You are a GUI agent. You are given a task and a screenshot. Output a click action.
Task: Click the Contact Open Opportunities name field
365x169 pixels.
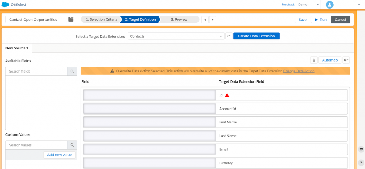[36, 20]
